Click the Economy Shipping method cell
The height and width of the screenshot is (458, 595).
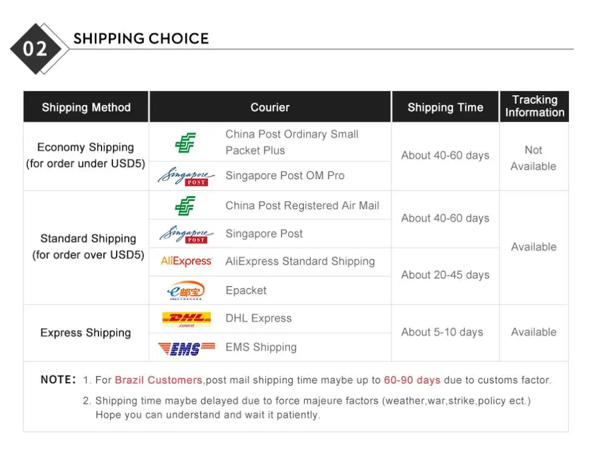(x=86, y=156)
